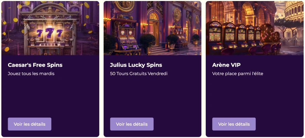The height and width of the screenshot is (138, 305).
Task: Select the "50 Tours Gratuits Vendredi" text
Action: tap(139, 74)
